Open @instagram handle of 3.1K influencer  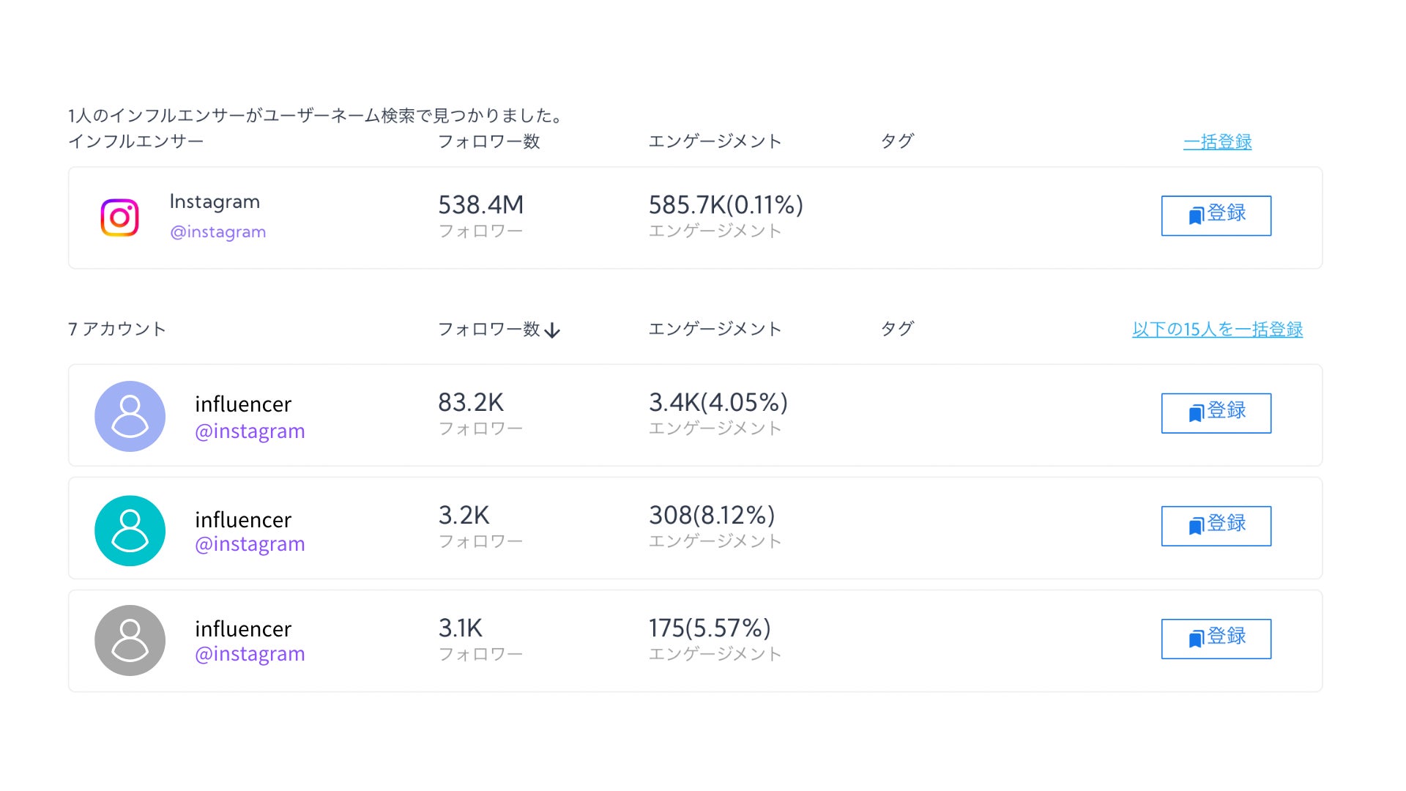point(250,654)
